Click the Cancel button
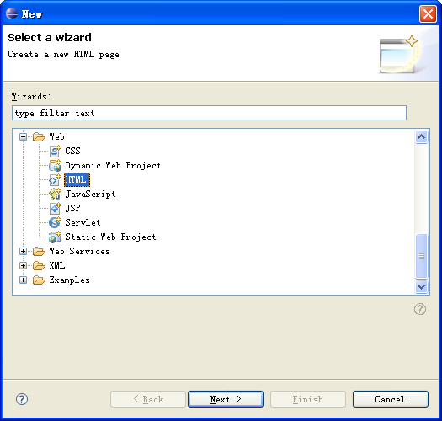Screen dimensions: 442x421 391,399
